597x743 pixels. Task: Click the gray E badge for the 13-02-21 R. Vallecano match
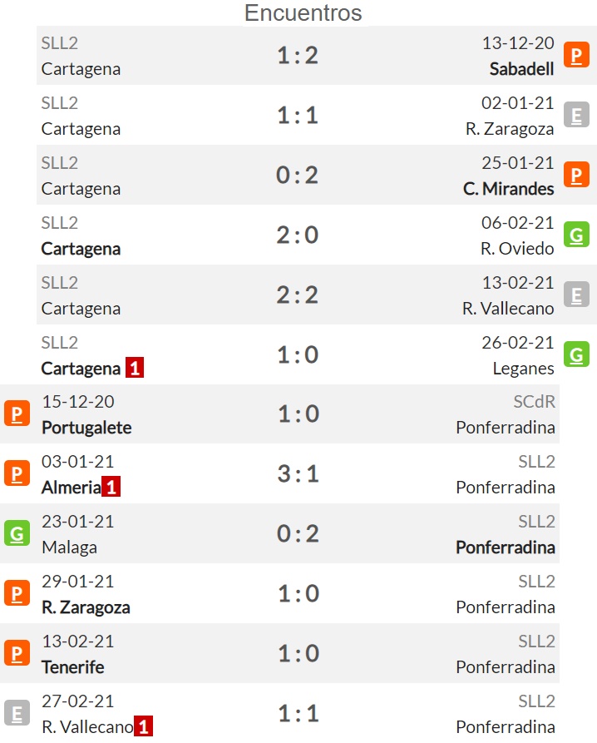click(576, 295)
